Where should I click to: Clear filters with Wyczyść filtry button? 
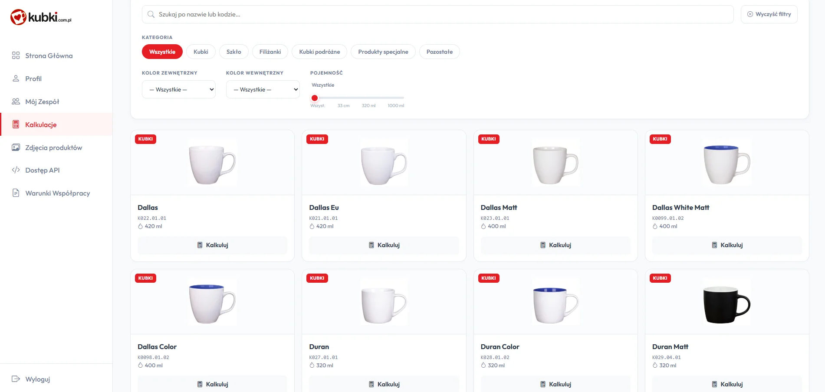[769, 14]
